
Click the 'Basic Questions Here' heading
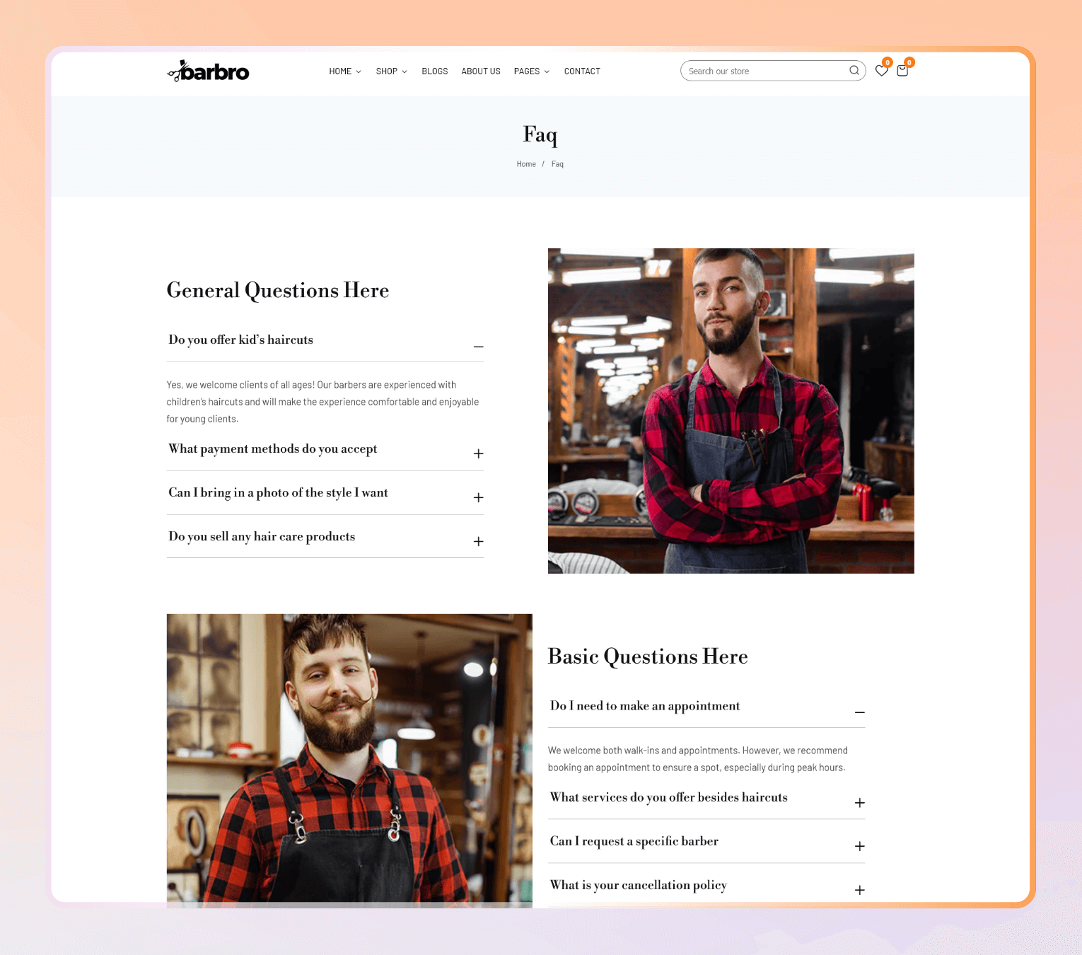coord(648,656)
